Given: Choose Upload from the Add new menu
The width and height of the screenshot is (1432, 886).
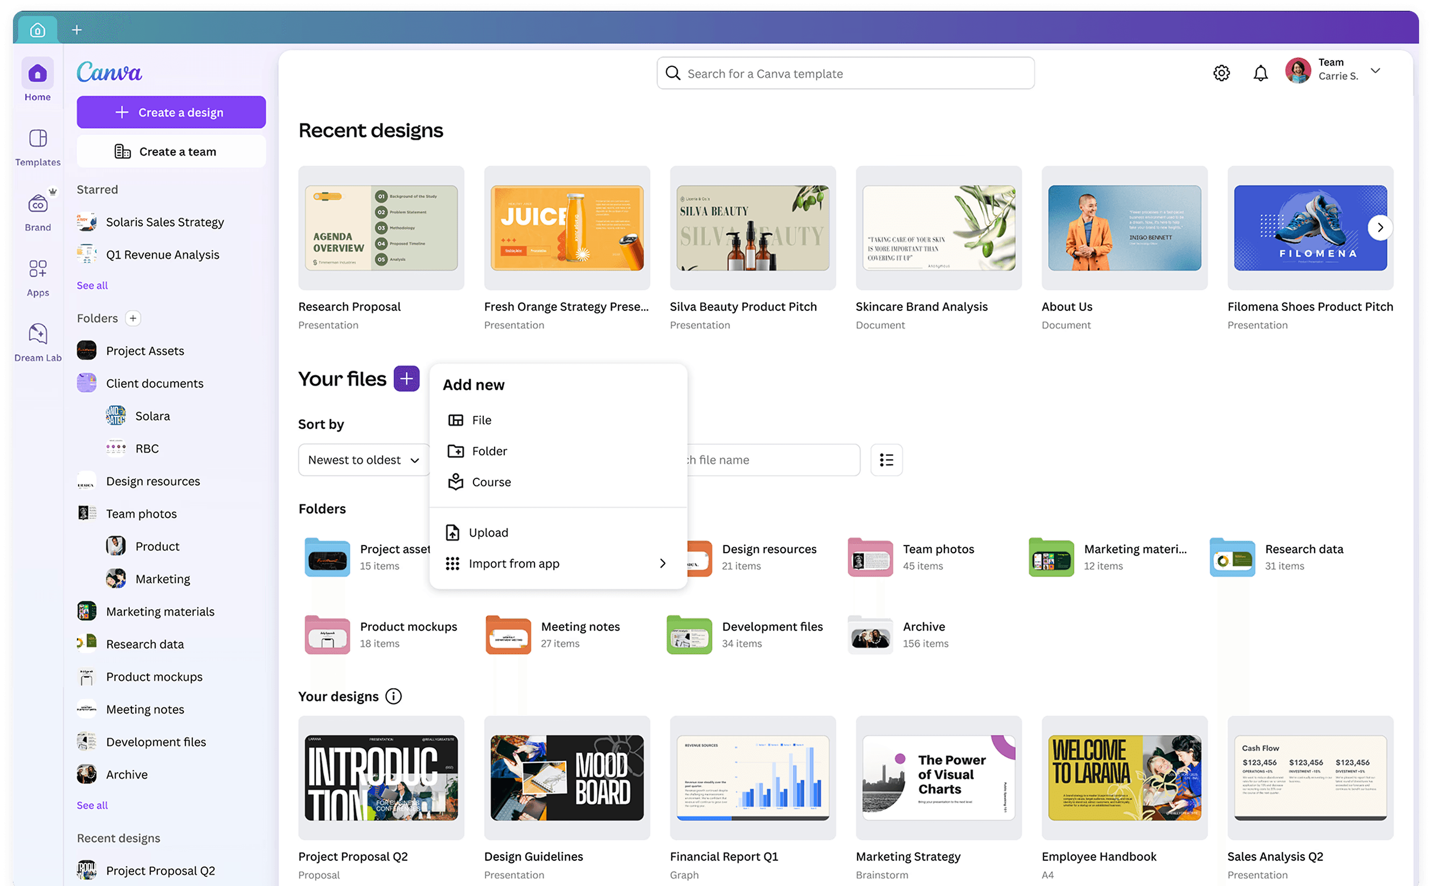Looking at the screenshot, I should (x=488, y=533).
